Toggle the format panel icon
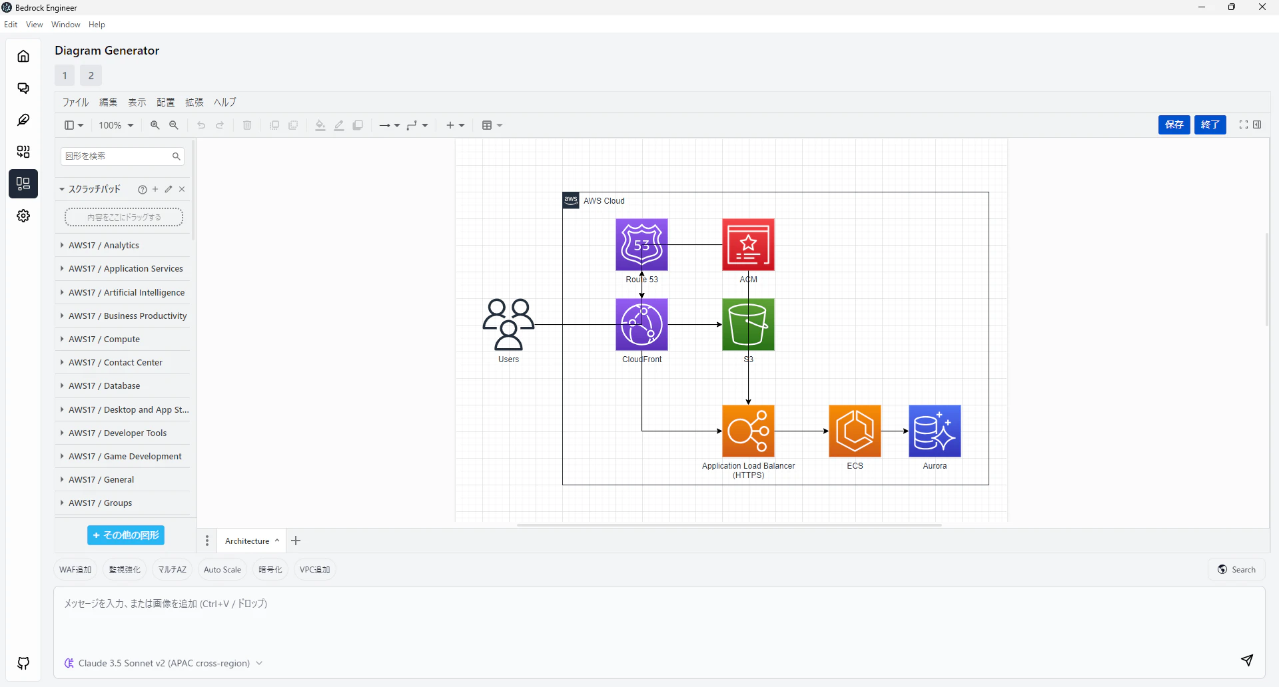 coord(1257,124)
